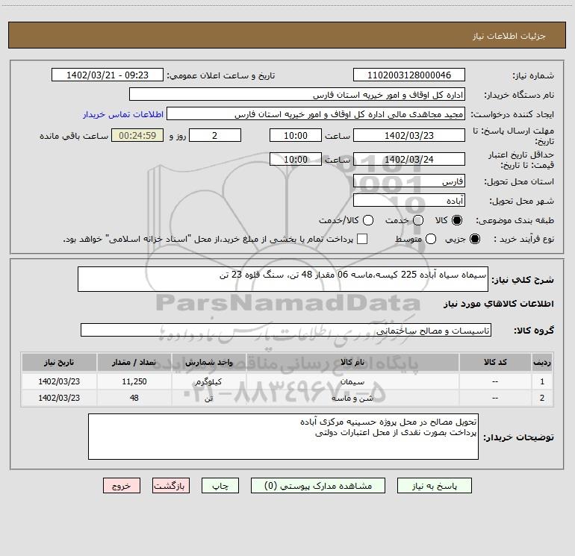Click the price validity 10:00 time field
This screenshot has height=556, width=575.
pyautogui.click(x=296, y=159)
